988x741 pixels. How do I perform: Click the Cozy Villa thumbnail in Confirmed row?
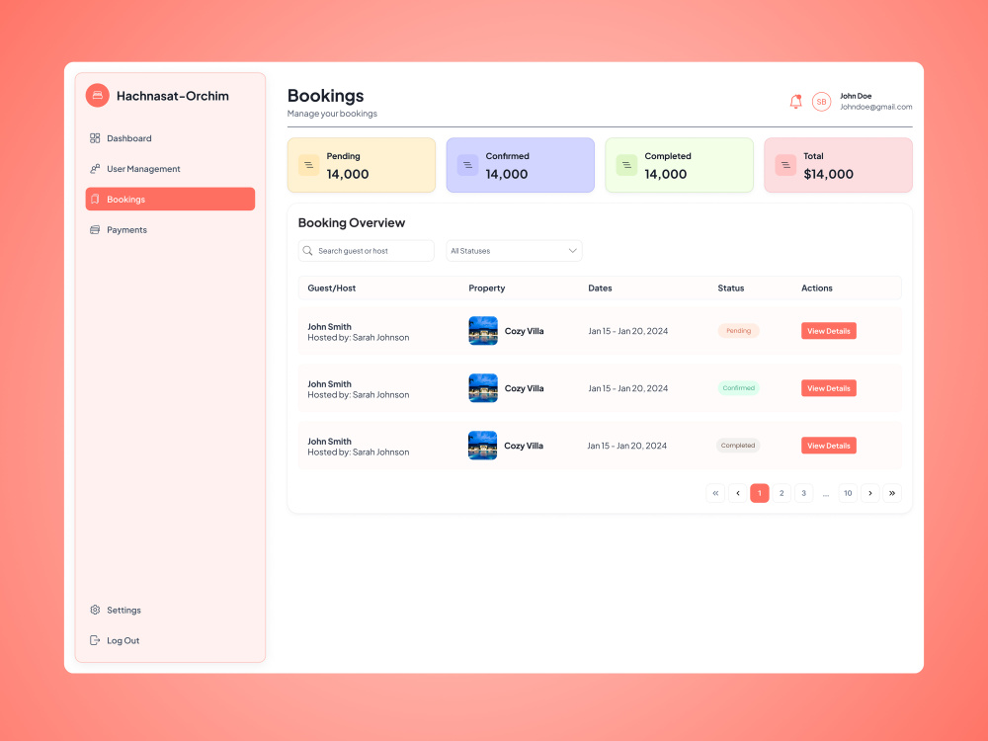(483, 388)
